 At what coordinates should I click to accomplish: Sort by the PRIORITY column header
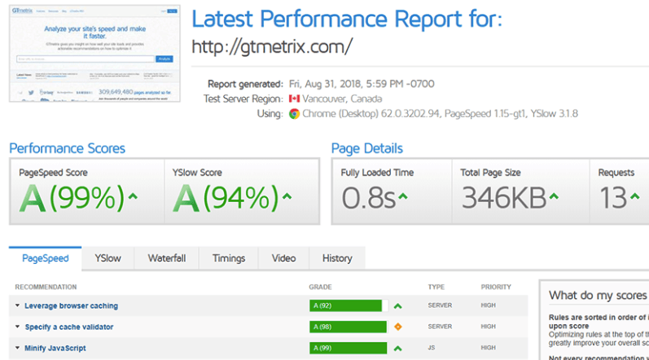pos(496,287)
